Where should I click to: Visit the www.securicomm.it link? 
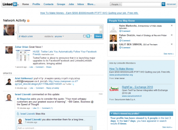(132, 96)
